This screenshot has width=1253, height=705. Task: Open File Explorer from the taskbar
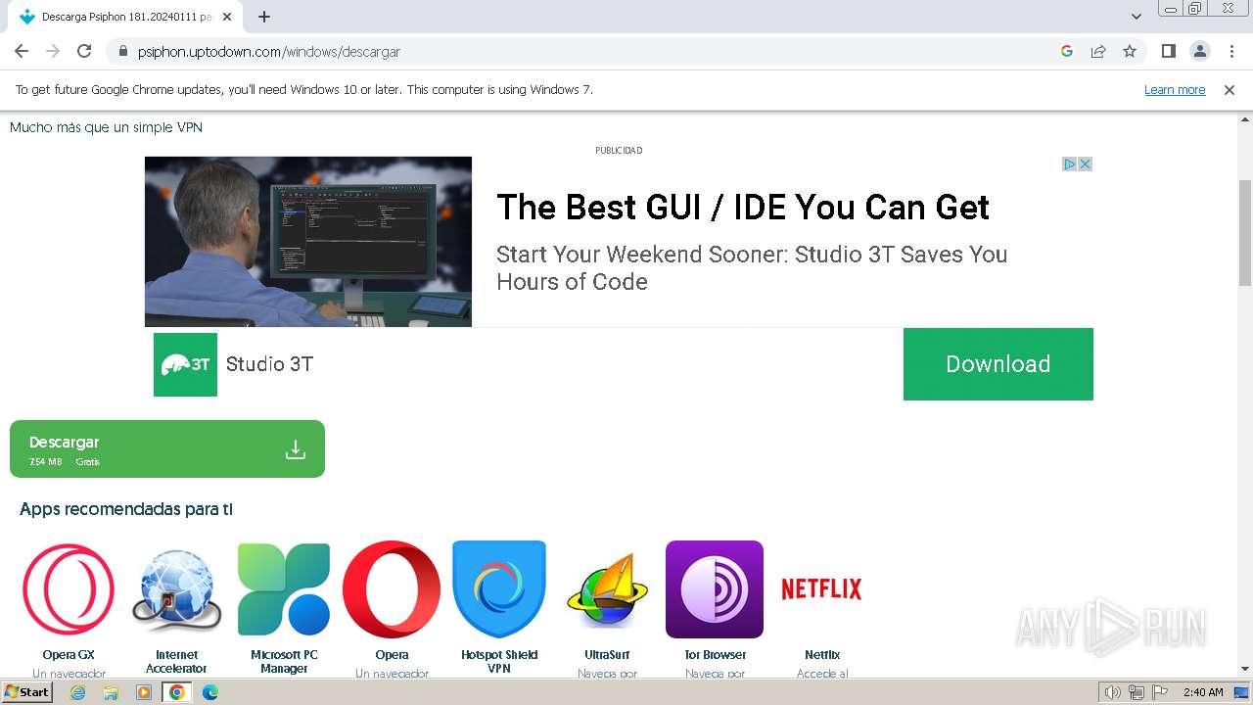(111, 692)
